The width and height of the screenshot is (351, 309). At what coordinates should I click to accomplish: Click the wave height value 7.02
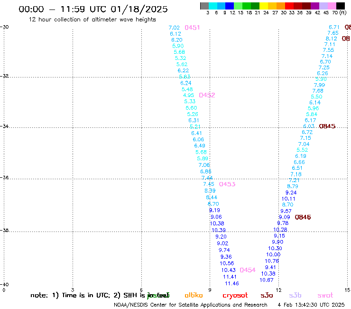click(x=174, y=28)
